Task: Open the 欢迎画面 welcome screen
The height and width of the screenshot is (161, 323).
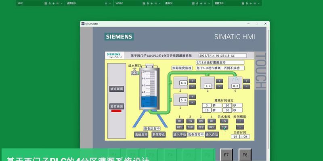Action: click(117, 89)
